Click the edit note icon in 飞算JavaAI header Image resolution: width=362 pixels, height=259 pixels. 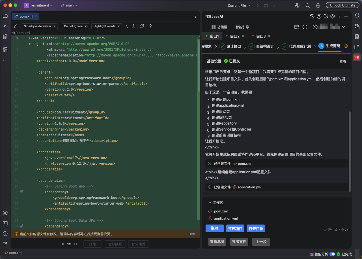tap(326, 16)
